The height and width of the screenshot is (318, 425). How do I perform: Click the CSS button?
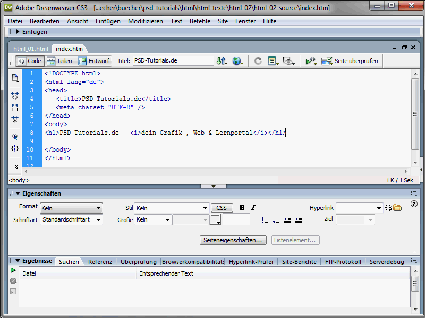point(222,208)
